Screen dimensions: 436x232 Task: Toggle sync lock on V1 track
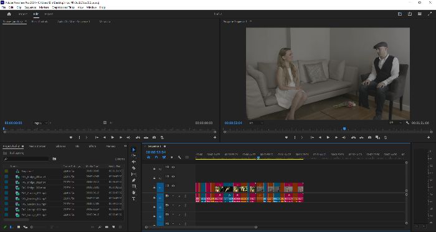[168, 186]
